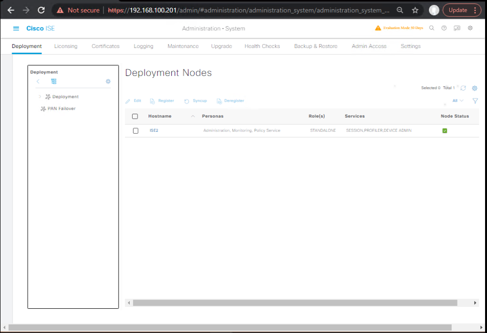The height and width of the screenshot is (333, 487).
Task: Open the All filter dropdown
Action: pos(458,101)
